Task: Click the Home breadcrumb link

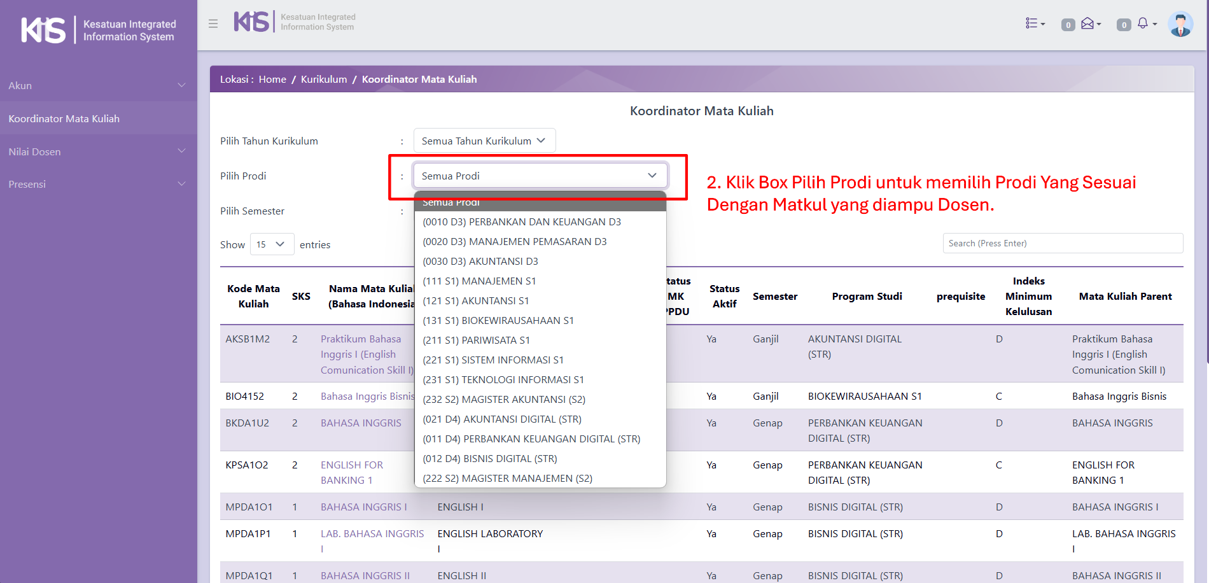Action: tap(272, 79)
